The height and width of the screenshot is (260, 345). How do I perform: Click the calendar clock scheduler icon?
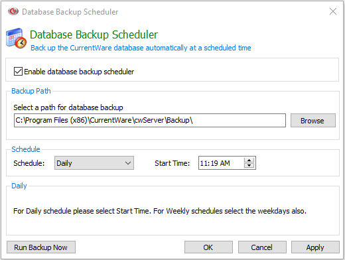pos(16,38)
